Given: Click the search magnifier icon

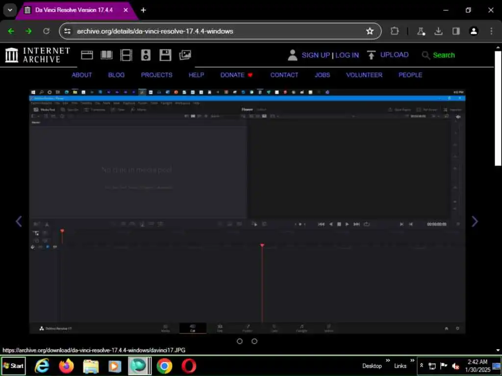Looking at the screenshot, I should click(426, 55).
